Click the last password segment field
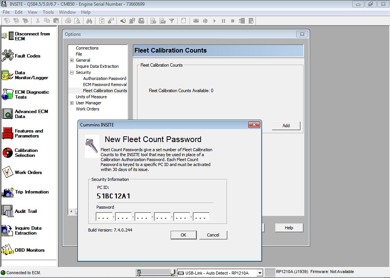 coord(201,217)
